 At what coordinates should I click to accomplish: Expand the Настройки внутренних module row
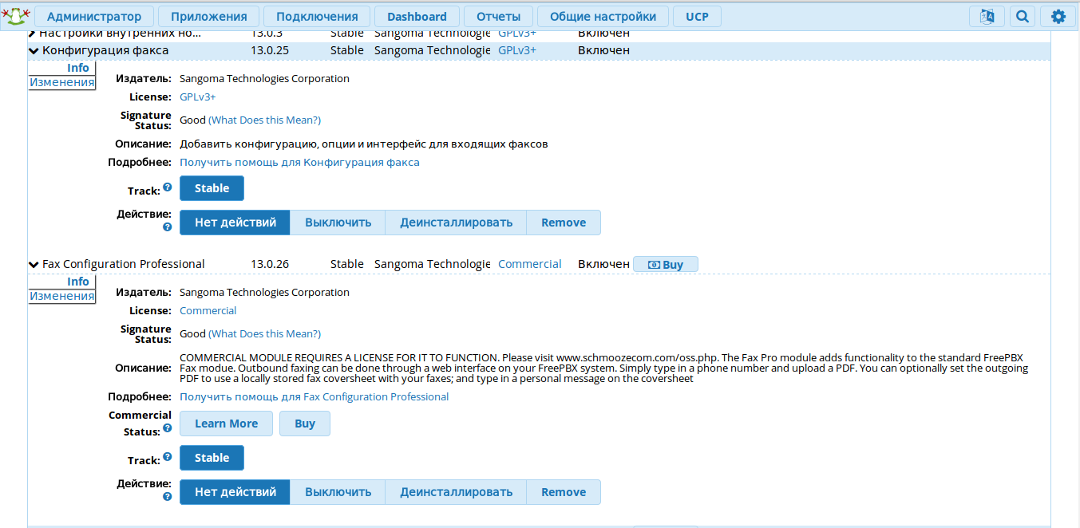point(33,33)
